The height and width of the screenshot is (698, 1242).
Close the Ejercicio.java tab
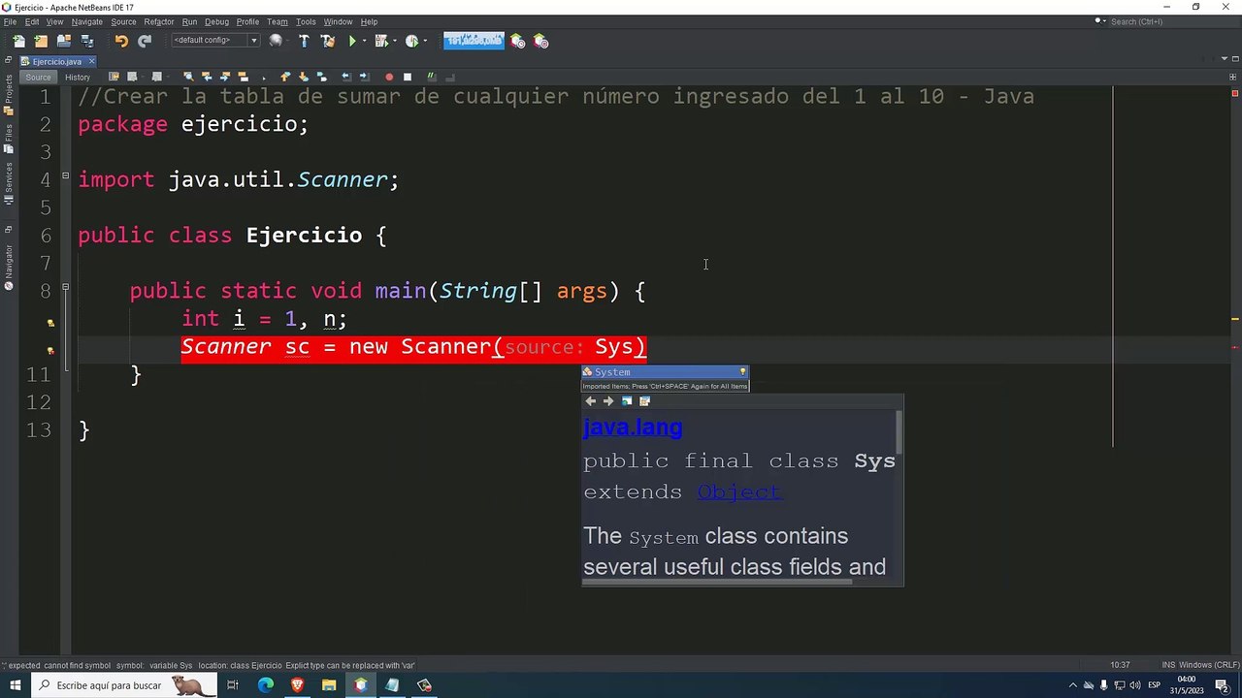[x=91, y=61]
